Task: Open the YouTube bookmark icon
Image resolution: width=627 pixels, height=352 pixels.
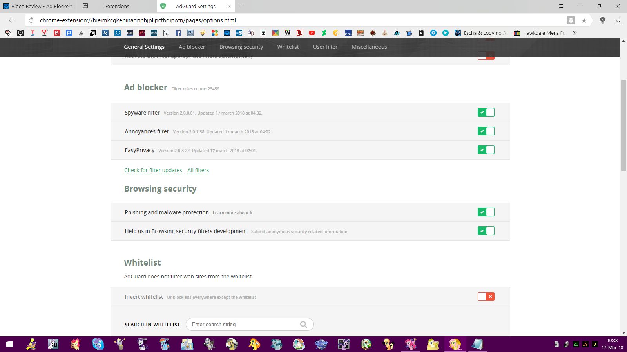Action: tap(312, 33)
